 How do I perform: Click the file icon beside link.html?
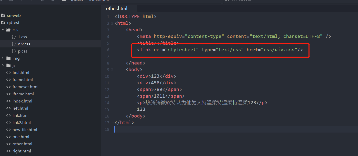[x=8, y=115]
